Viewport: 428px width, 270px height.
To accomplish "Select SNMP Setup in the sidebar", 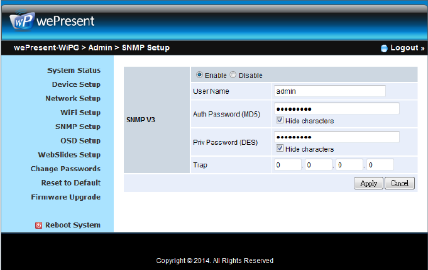I will (78, 127).
